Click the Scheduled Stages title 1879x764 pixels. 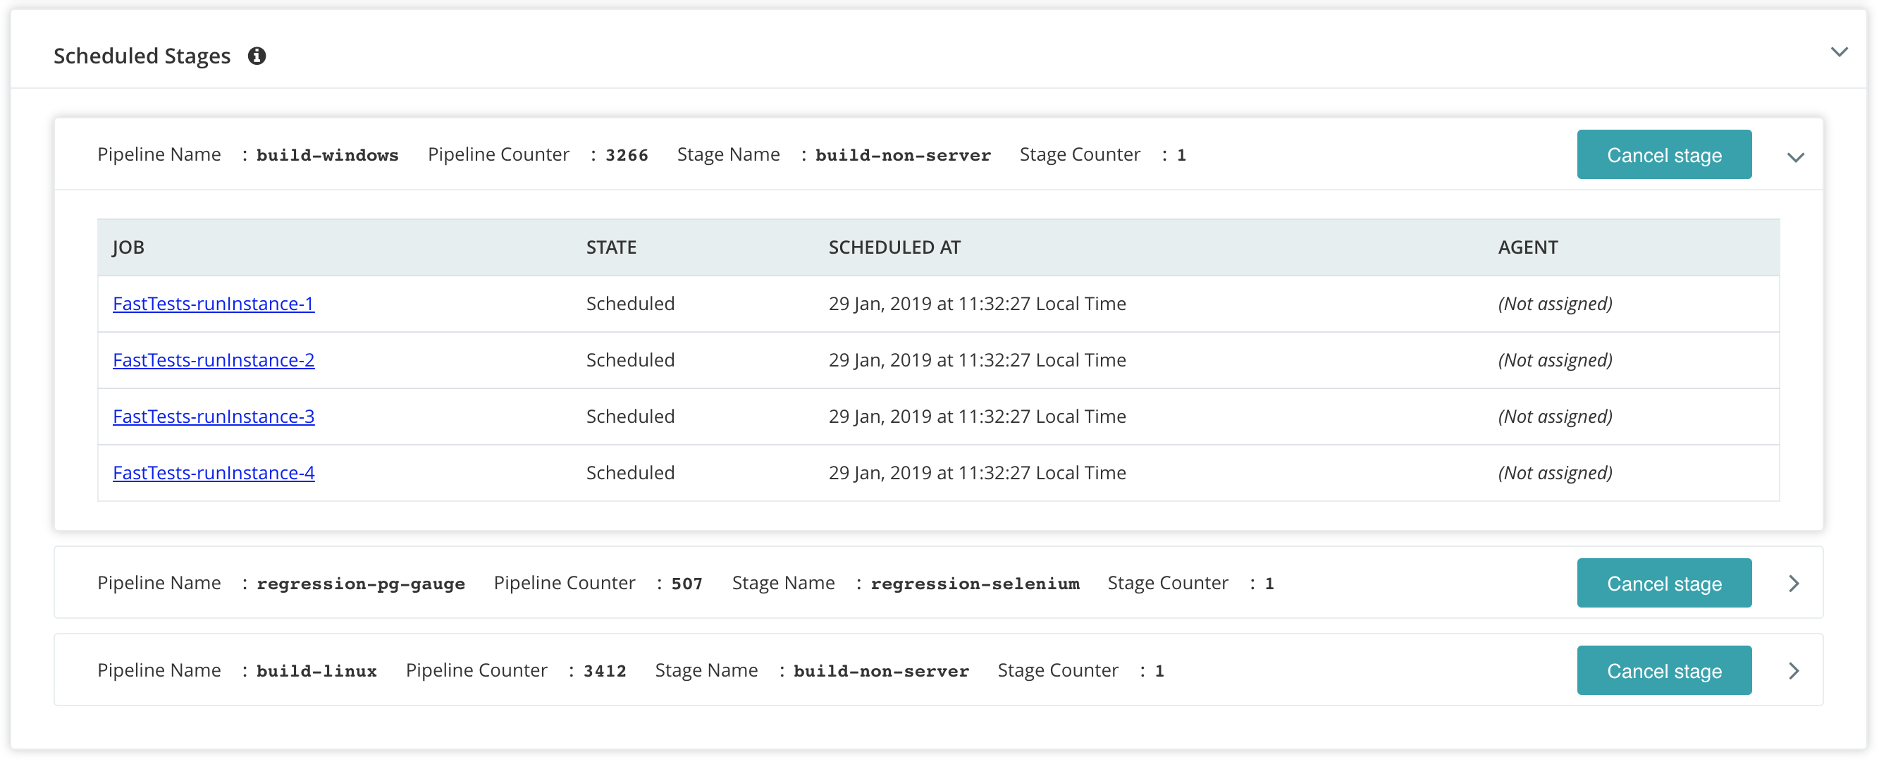pyautogui.click(x=142, y=56)
